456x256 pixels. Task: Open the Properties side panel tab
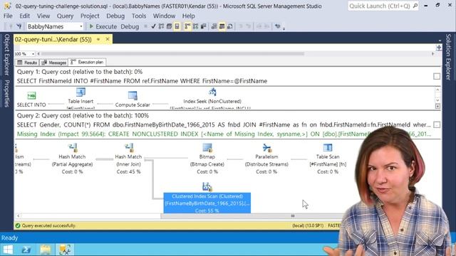[6, 93]
